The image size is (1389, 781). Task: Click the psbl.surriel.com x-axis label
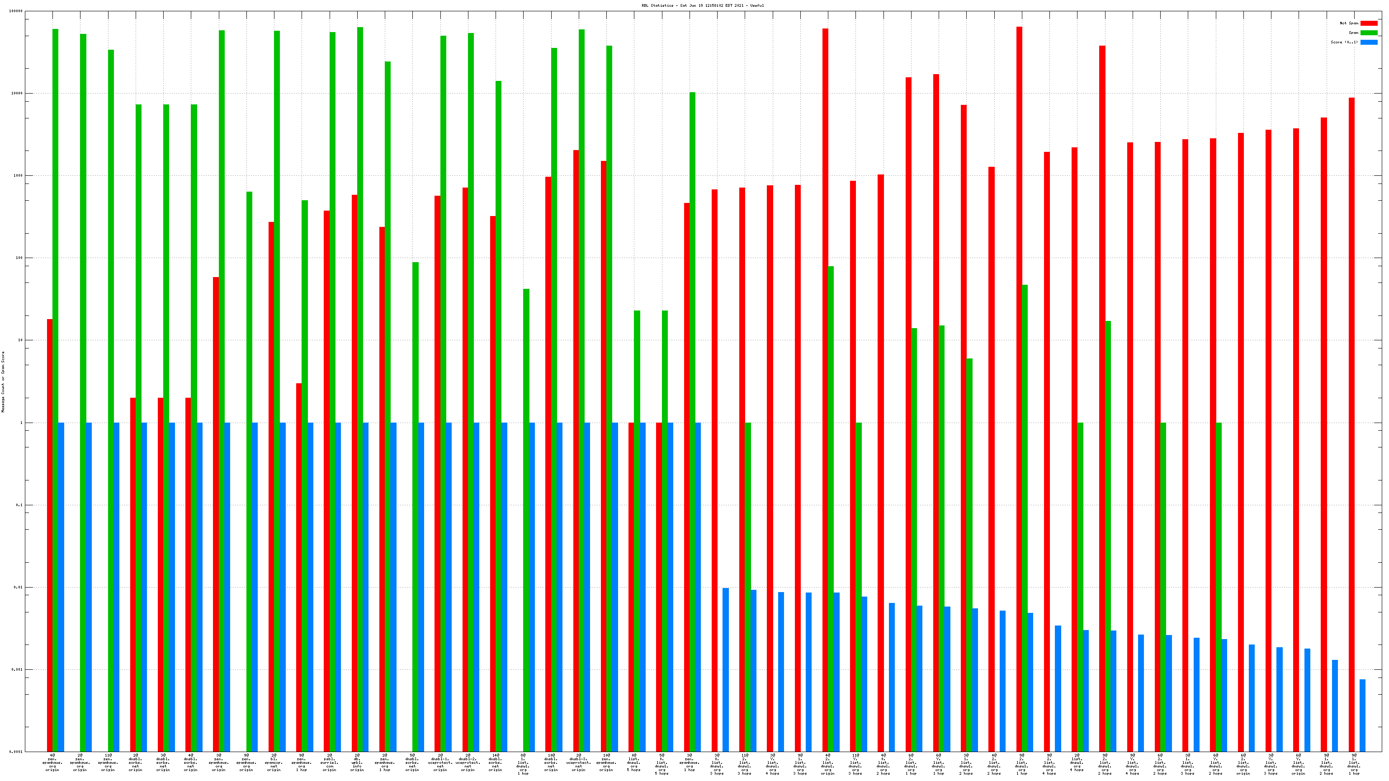click(x=330, y=762)
